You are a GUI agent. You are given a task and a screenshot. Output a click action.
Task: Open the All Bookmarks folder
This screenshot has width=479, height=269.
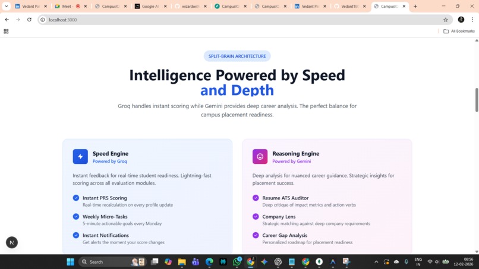pyautogui.click(x=459, y=31)
